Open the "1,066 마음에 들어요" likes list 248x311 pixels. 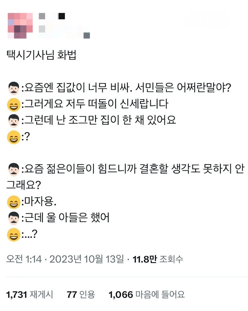tap(147, 294)
